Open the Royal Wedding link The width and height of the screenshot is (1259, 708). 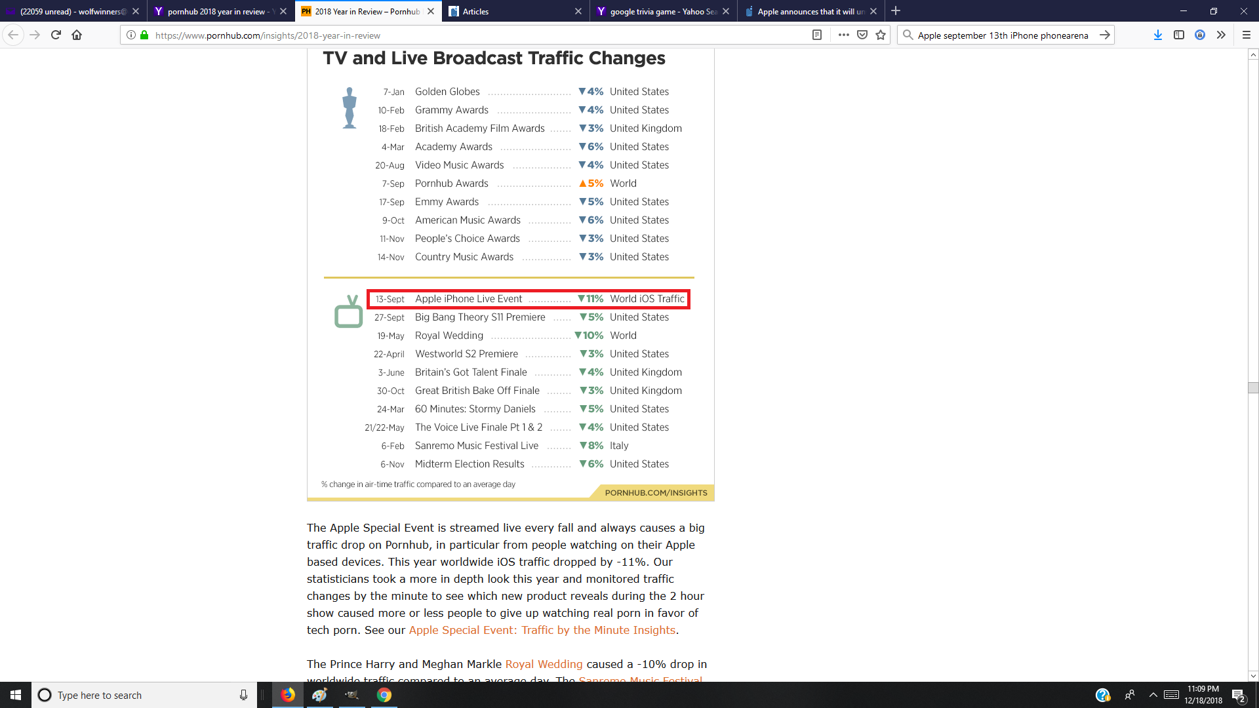(x=544, y=664)
